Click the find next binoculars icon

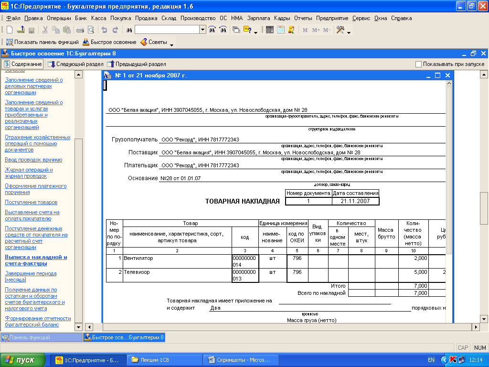coord(212,30)
